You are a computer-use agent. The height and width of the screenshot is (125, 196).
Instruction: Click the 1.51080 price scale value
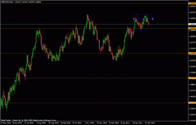coord(192,72)
